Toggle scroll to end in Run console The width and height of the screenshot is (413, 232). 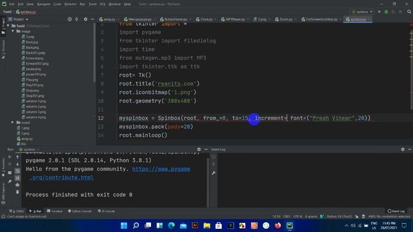click(17, 178)
